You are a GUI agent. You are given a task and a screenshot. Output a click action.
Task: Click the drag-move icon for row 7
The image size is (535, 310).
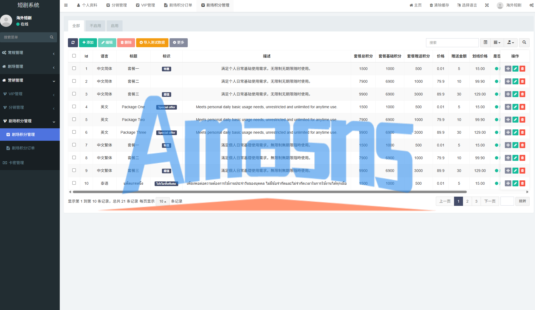click(508, 145)
